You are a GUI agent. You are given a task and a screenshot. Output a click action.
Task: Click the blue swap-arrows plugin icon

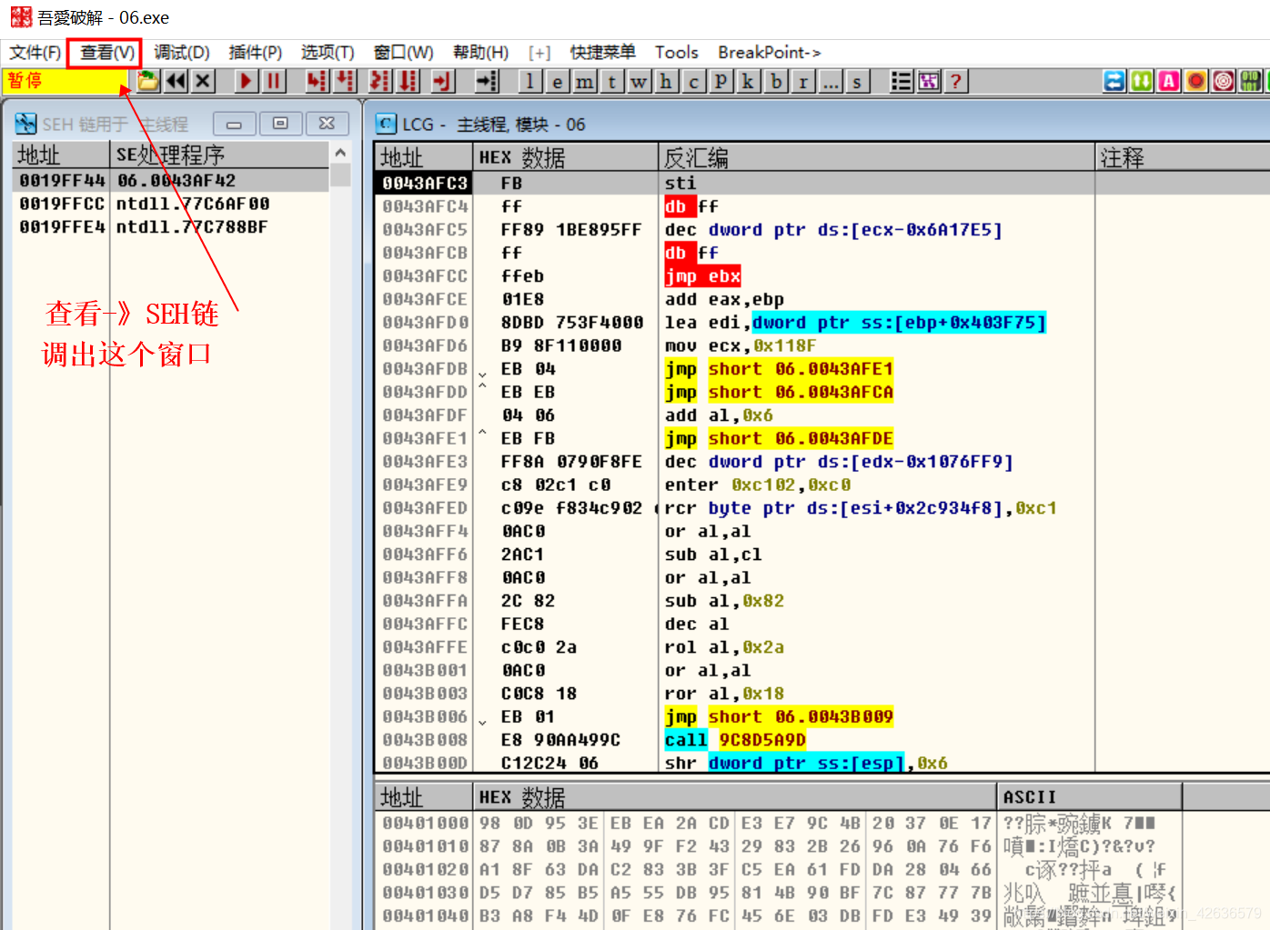[1114, 82]
